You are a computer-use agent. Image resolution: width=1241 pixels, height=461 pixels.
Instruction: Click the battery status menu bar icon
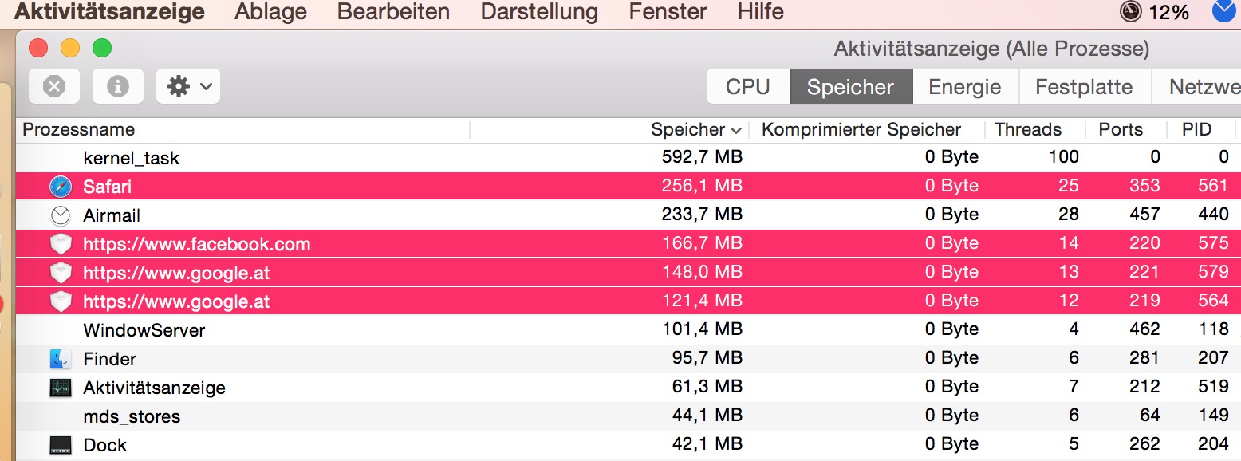pyautogui.click(x=1131, y=12)
